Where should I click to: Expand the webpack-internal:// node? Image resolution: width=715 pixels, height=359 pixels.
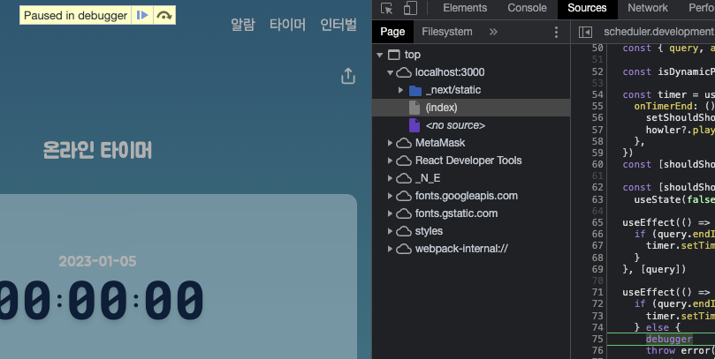(x=390, y=249)
